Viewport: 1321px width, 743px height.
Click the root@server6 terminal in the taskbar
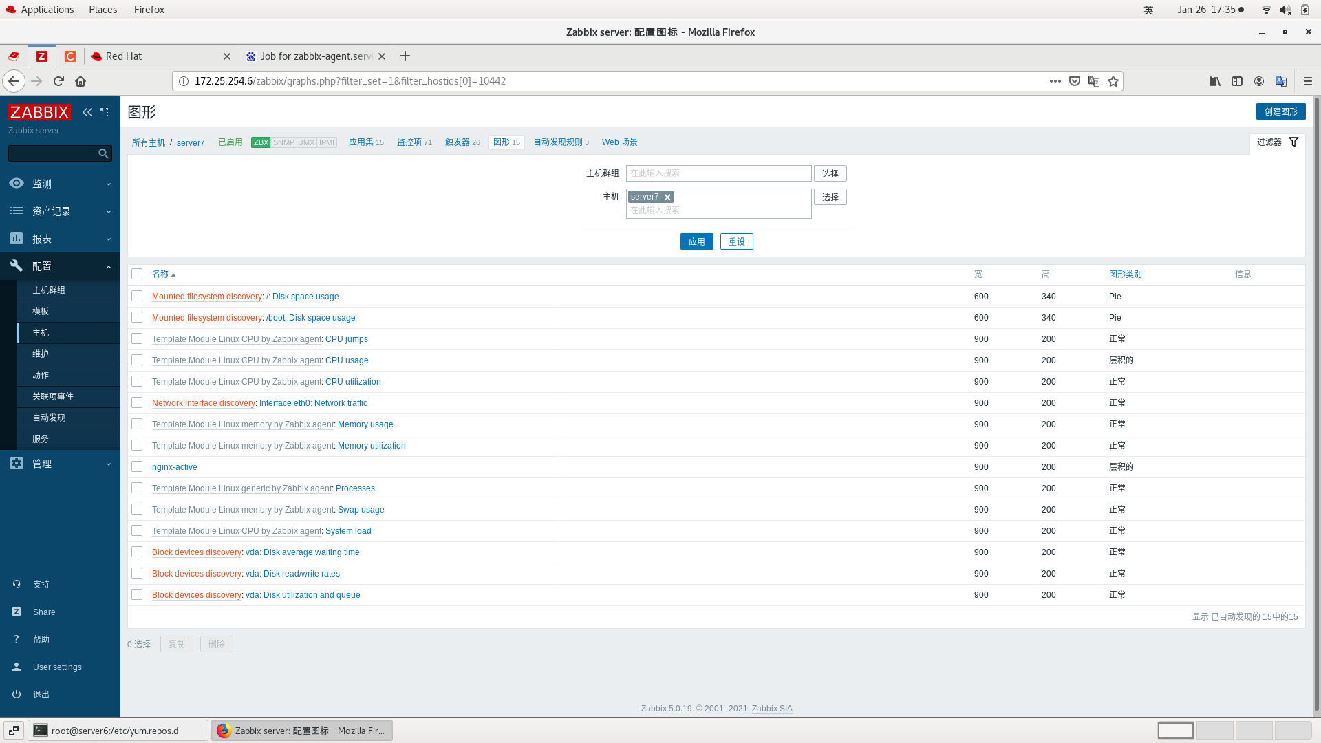pyautogui.click(x=118, y=730)
